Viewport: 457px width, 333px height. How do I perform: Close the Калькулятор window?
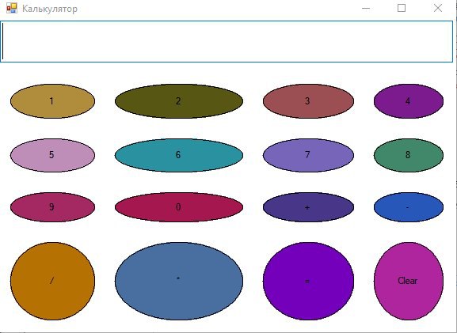pos(438,8)
